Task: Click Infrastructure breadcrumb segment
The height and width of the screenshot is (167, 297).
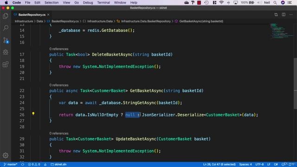Action: [24, 21]
